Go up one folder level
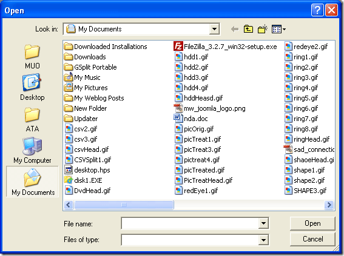The image size is (344, 256). click(x=248, y=29)
